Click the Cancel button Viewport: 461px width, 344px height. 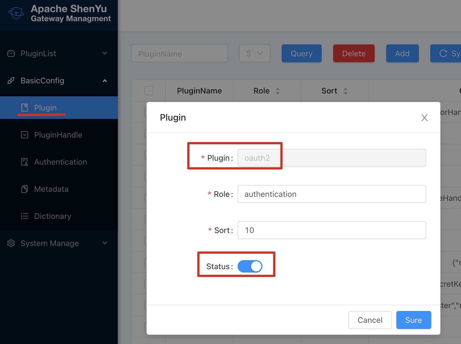pyautogui.click(x=370, y=320)
